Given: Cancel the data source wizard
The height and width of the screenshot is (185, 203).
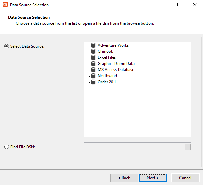Looking at the screenshot, I should [185, 178].
